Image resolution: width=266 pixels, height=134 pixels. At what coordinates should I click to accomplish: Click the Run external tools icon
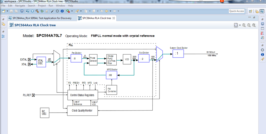(x=68, y=11)
